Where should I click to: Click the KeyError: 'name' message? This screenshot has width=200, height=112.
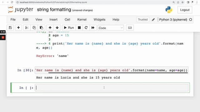click(52, 56)
